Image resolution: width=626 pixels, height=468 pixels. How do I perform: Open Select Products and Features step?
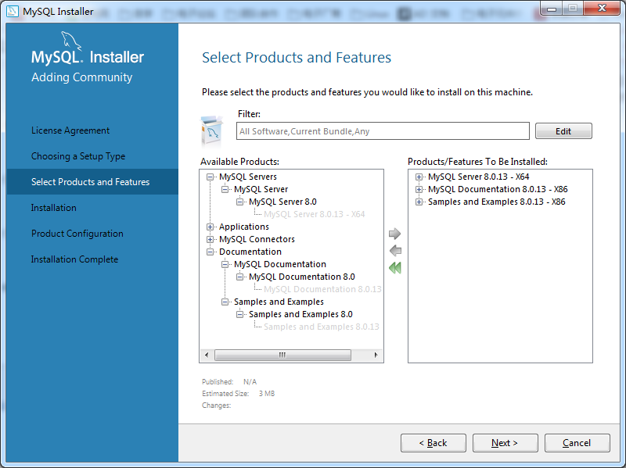click(92, 182)
